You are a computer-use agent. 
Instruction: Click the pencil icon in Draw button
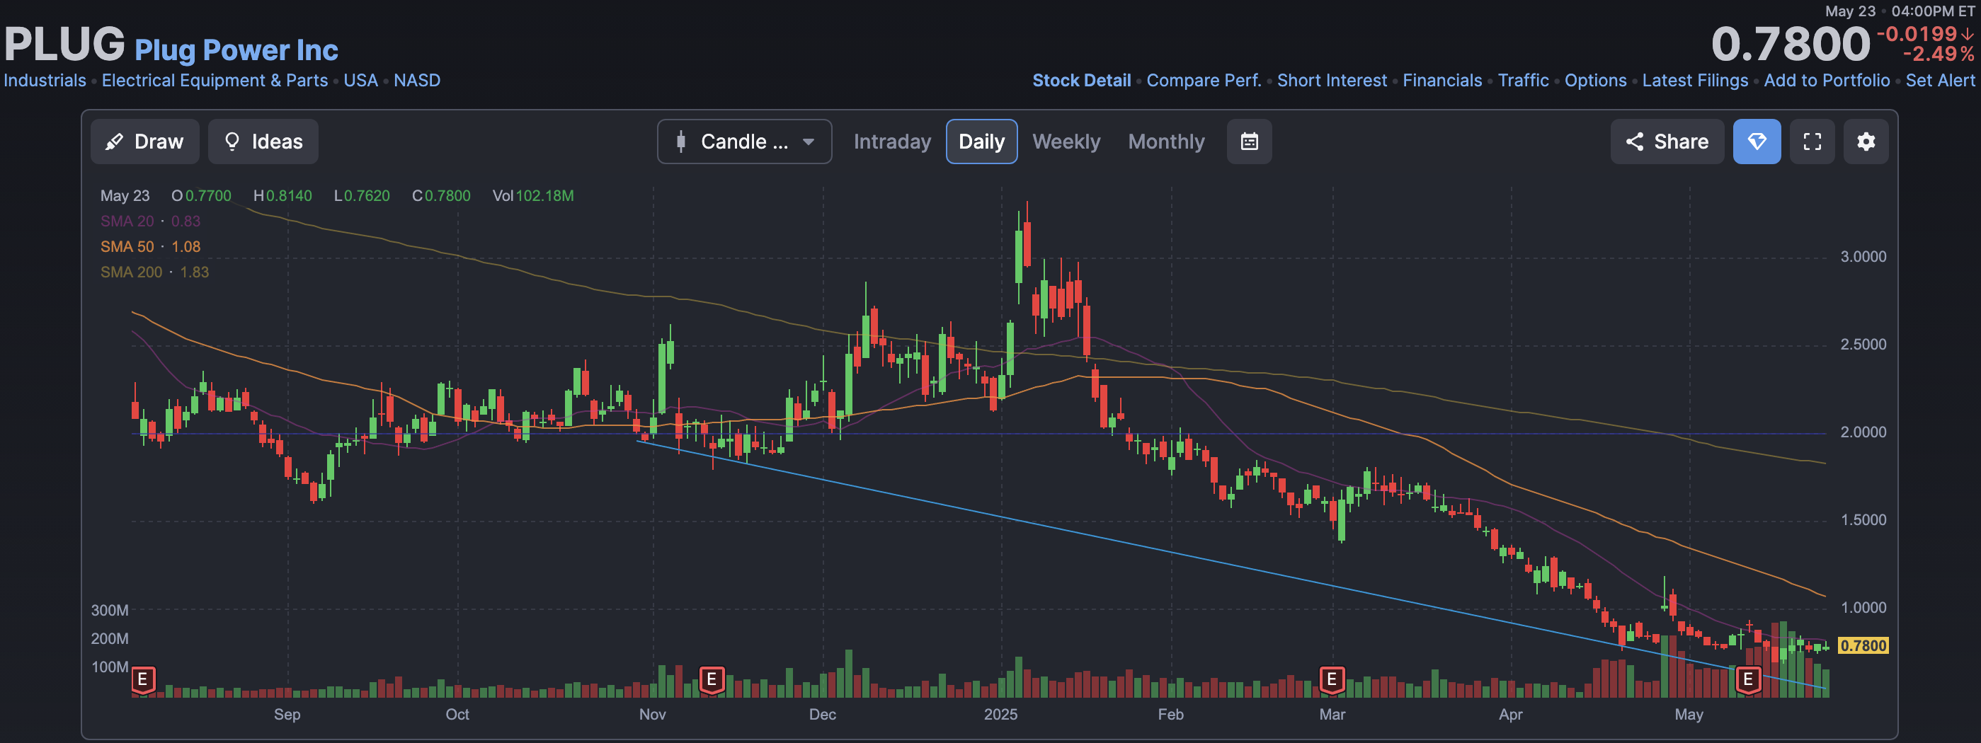pyautogui.click(x=114, y=142)
